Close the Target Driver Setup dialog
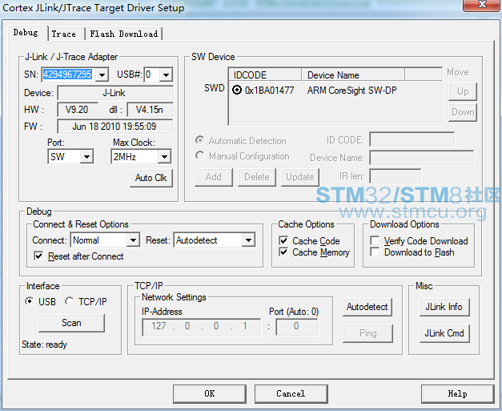The image size is (502, 411). tap(482, 5)
